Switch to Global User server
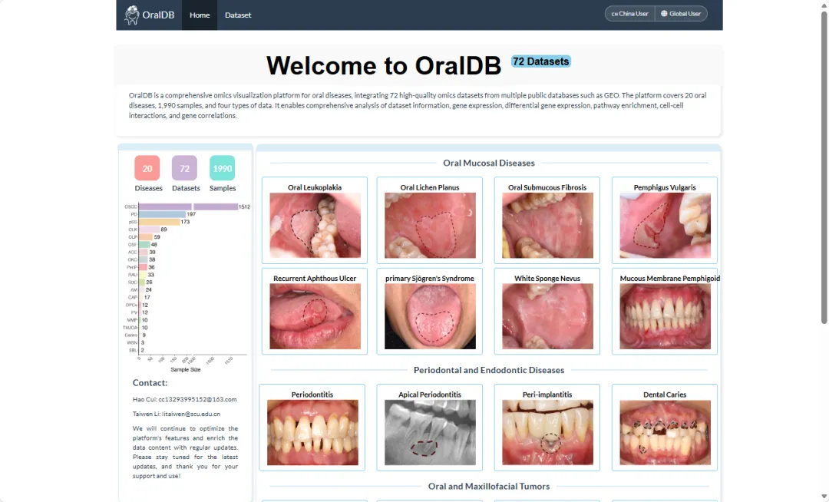Viewport: 829px width, 502px height. coord(681,14)
